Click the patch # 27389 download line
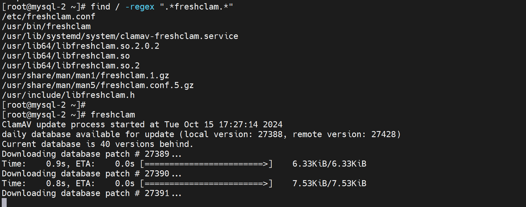The height and width of the screenshot is (207, 526). [92, 154]
